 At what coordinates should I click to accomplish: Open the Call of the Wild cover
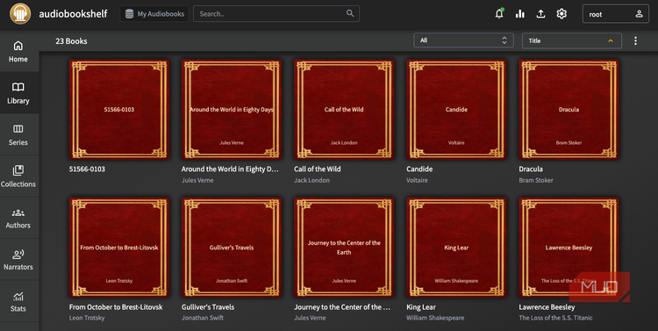pyautogui.click(x=344, y=109)
